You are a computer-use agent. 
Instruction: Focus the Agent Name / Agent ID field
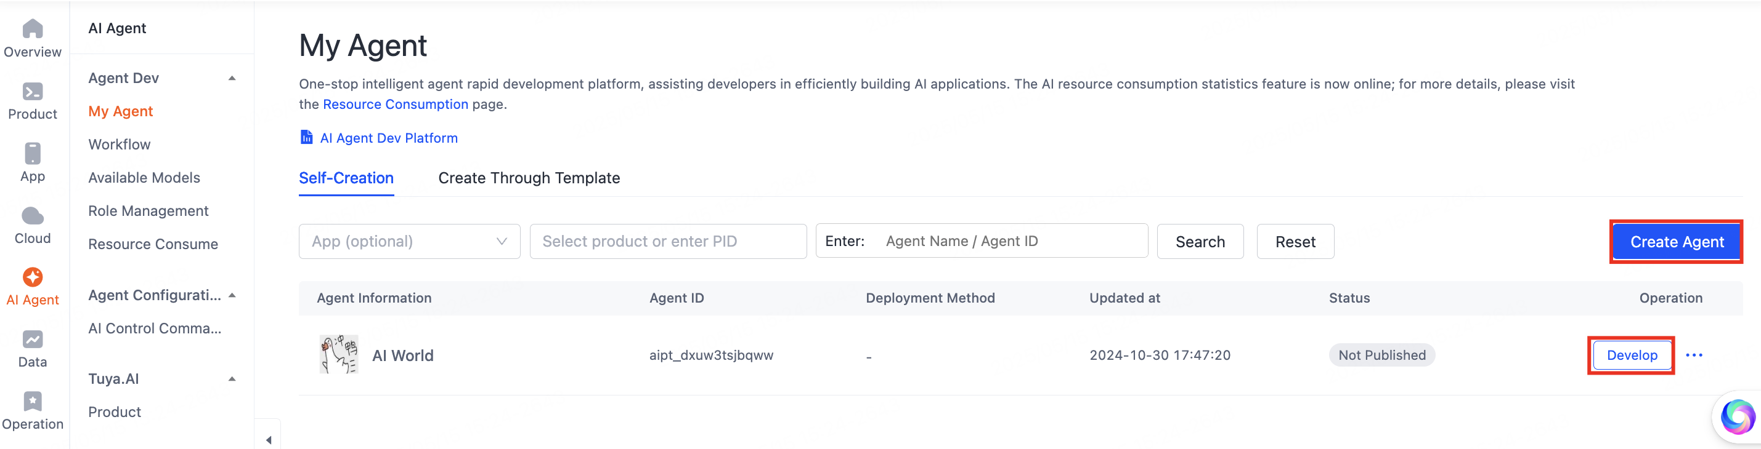[x=982, y=241]
